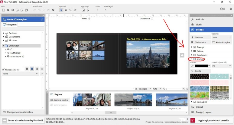The height and width of the screenshot is (125, 234).
Task: Activate the hand pan tool
Action: 66,10
